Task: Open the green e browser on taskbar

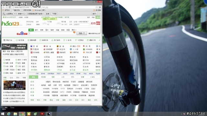Action: coord(35,114)
